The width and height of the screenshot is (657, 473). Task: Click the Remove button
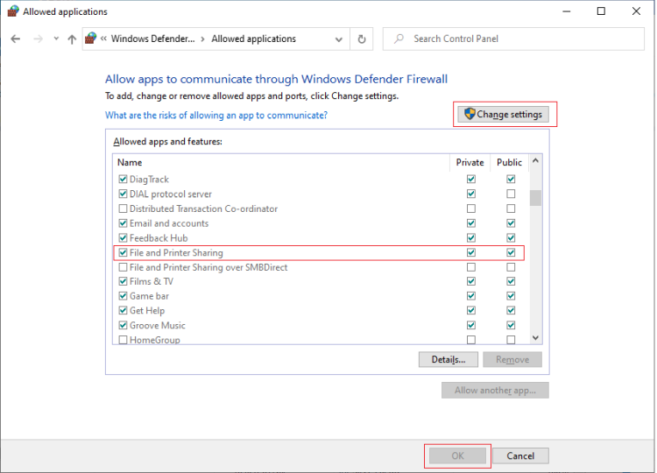click(x=512, y=359)
